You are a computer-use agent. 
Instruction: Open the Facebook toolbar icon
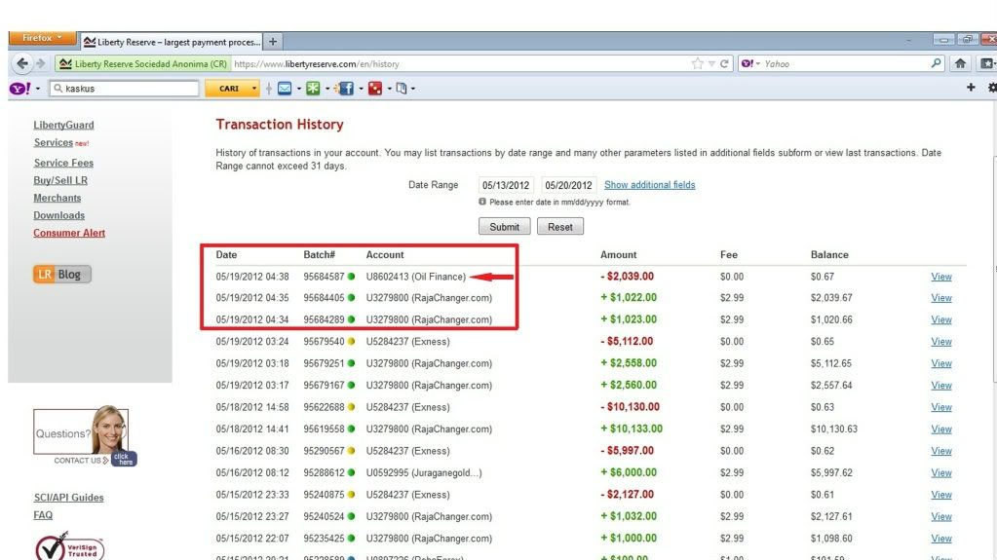[345, 89]
